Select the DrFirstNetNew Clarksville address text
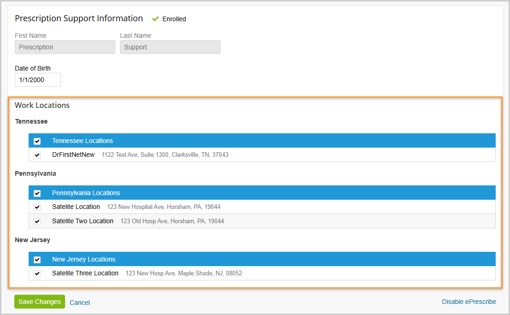 point(165,155)
